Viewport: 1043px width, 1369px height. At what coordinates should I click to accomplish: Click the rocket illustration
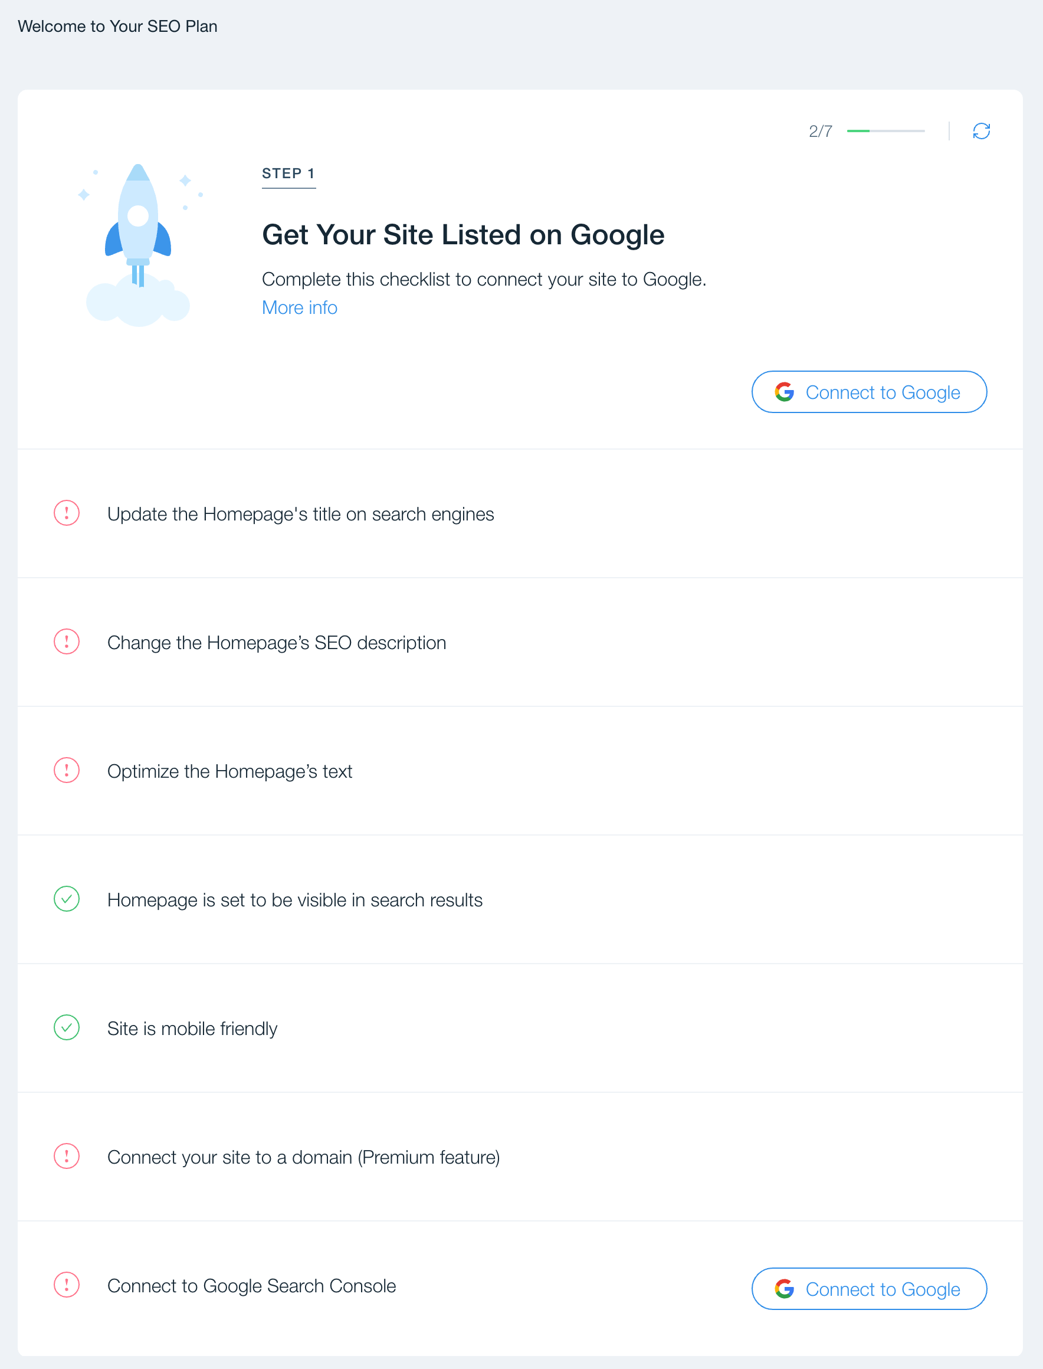point(139,245)
